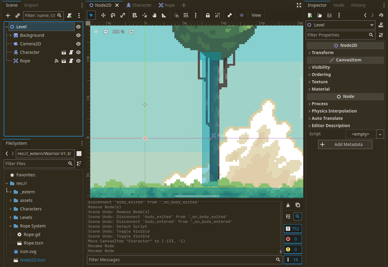Toggle visibility of the Camera2D node
The width and height of the screenshot is (388, 267).
coord(78,43)
